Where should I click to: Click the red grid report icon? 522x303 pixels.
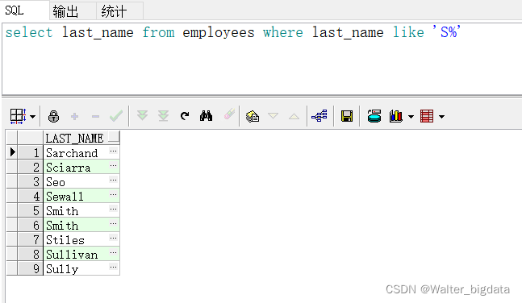[x=427, y=116]
